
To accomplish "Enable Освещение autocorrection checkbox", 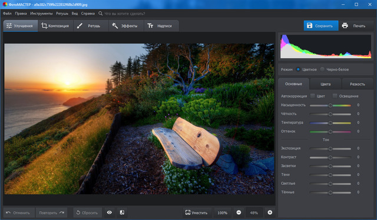I will [335, 96].
